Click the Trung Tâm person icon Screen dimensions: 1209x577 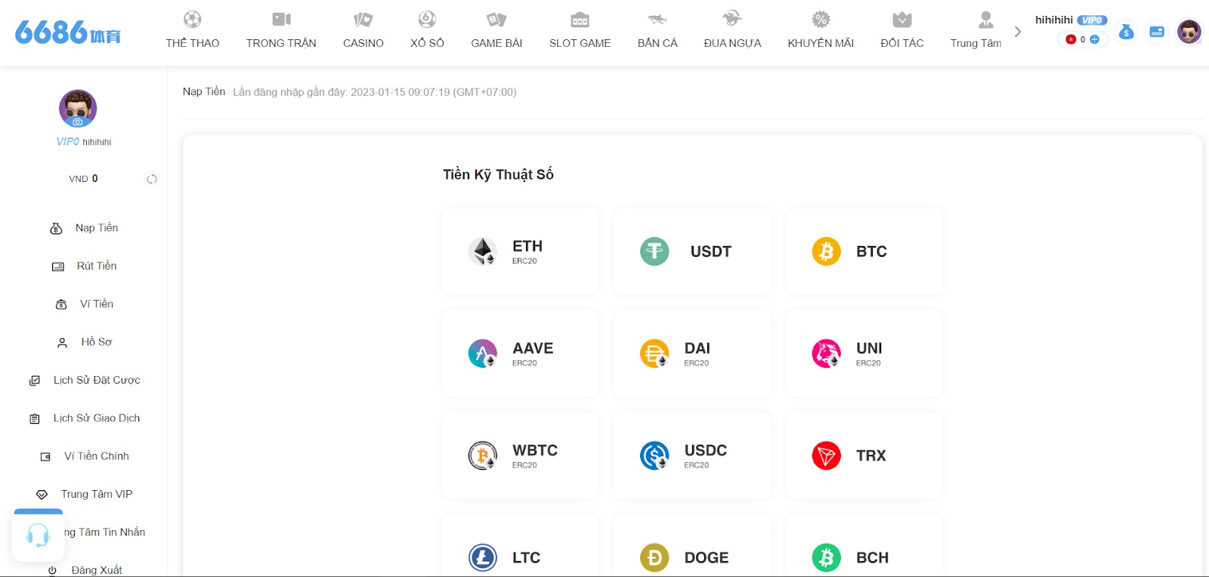click(986, 19)
